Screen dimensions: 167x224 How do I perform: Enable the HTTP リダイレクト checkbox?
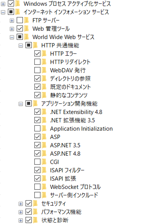click(x=37, y=62)
